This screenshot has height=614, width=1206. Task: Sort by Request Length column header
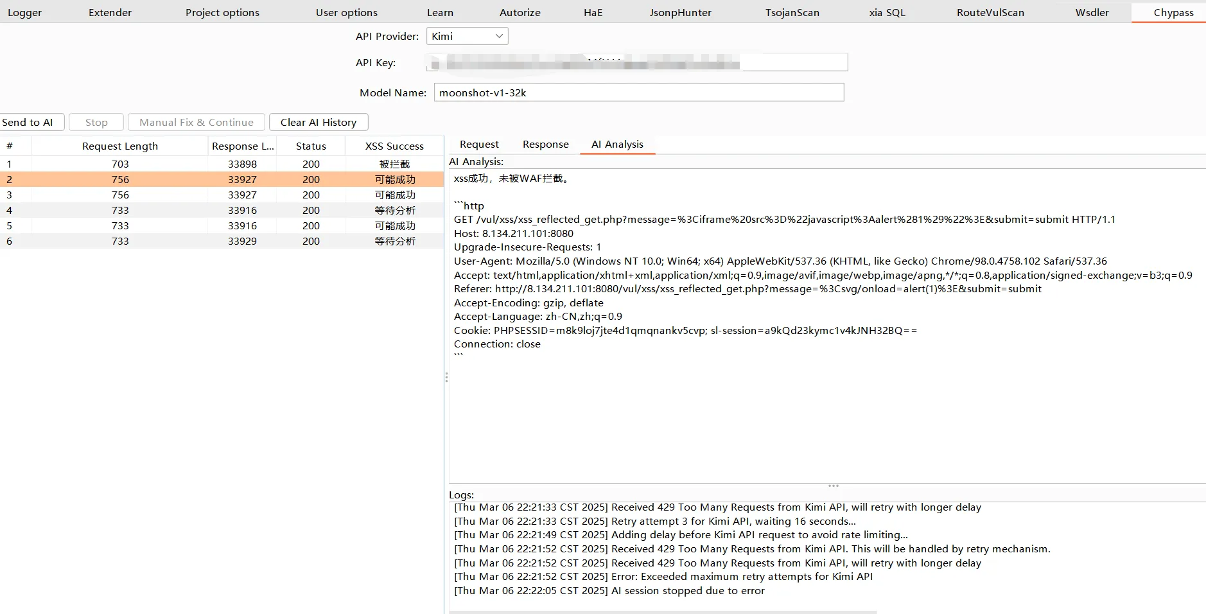click(x=120, y=146)
